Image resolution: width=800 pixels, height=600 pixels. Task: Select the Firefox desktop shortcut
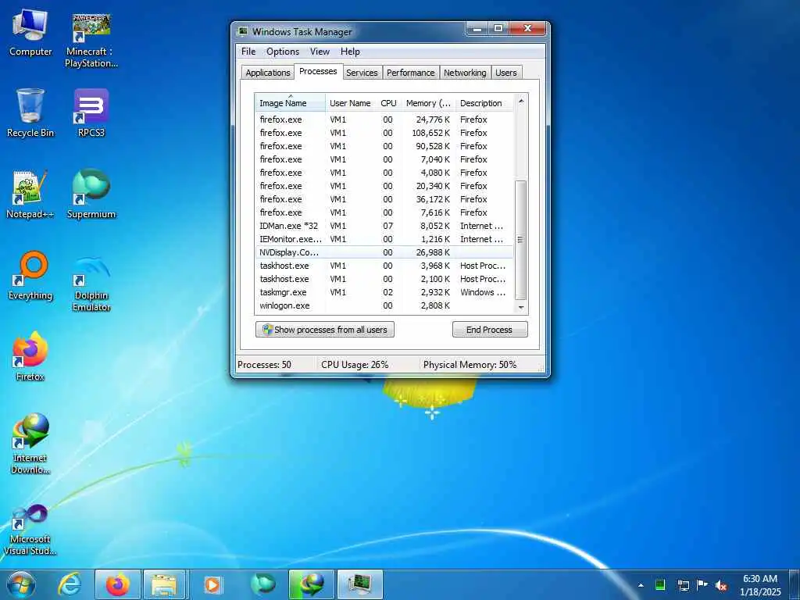[30, 356]
